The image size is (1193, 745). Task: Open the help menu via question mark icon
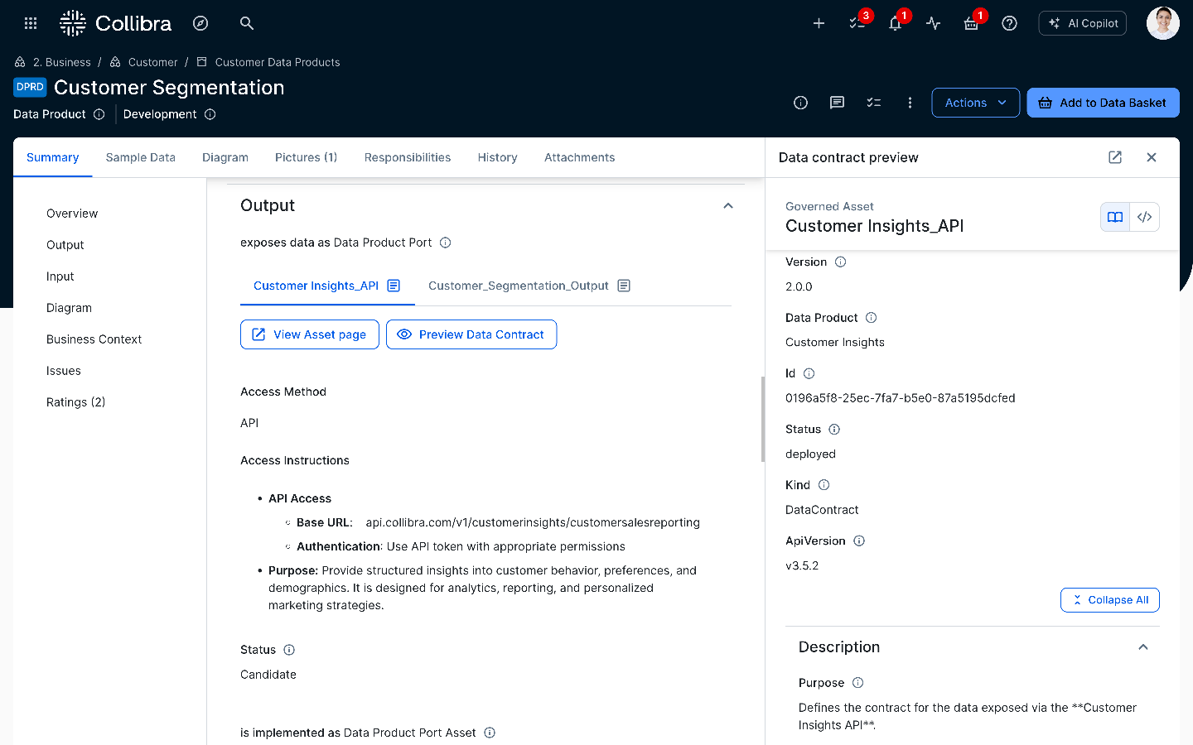point(1009,23)
